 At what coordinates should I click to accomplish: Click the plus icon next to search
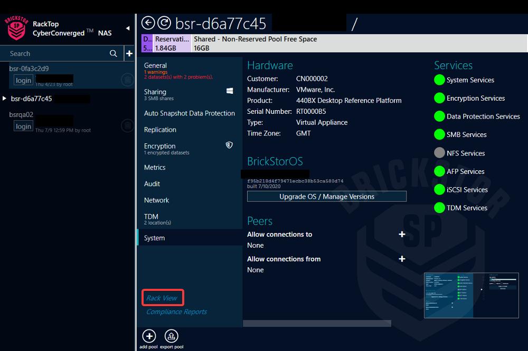coord(129,53)
